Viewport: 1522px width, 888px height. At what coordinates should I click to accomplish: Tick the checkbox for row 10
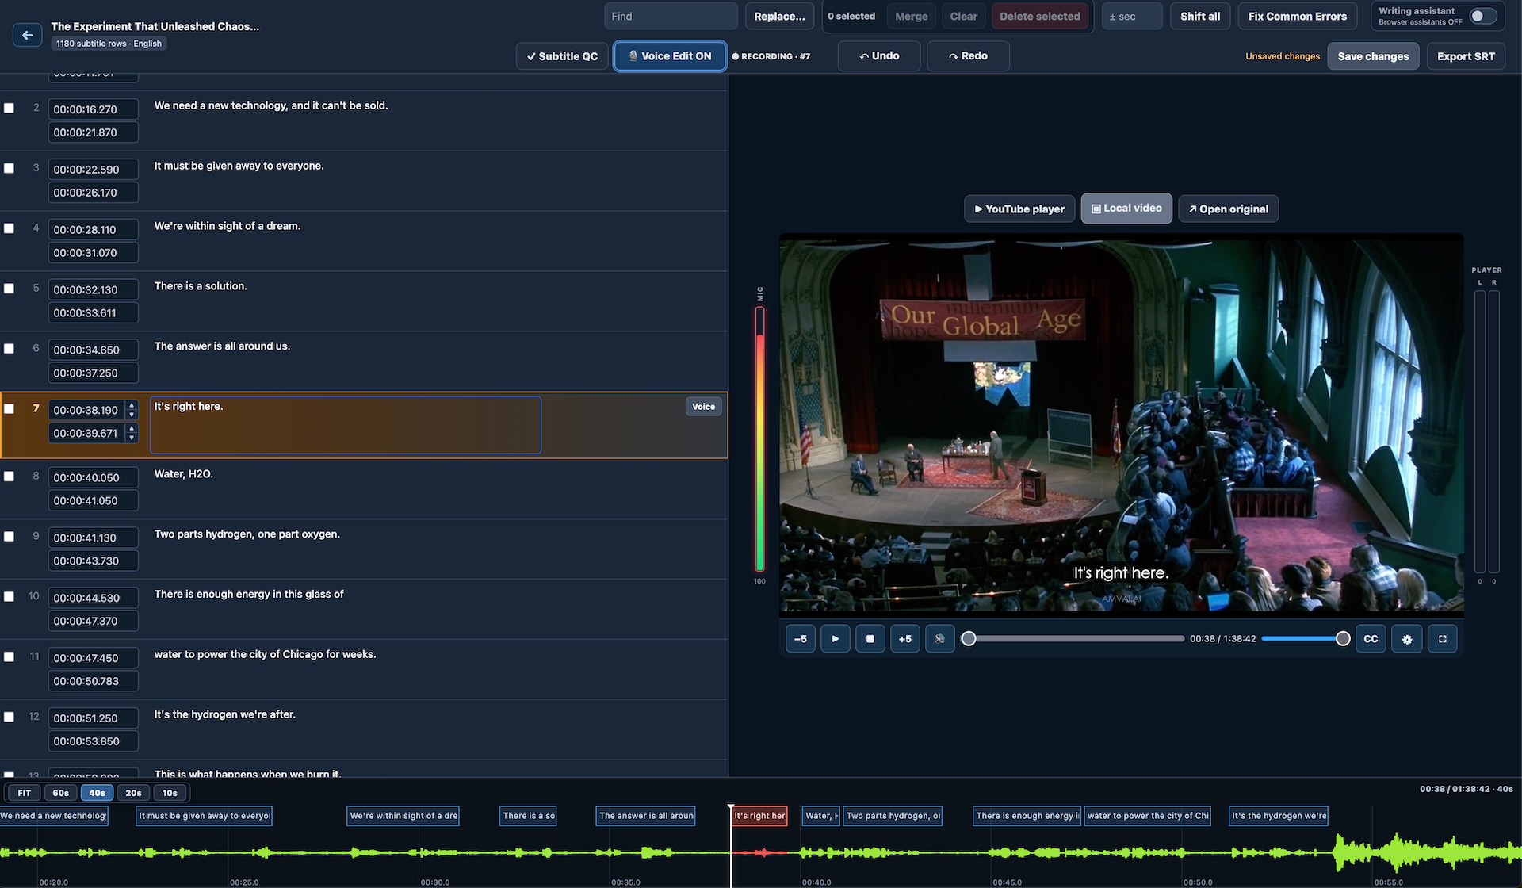click(10, 597)
